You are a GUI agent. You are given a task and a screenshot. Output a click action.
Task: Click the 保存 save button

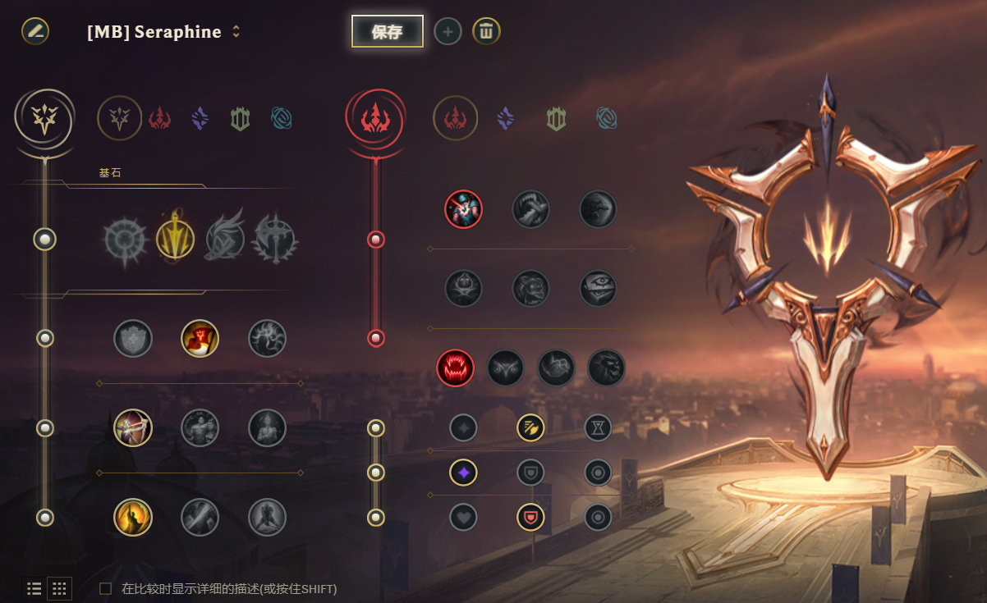pyautogui.click(x=388, y=32)
